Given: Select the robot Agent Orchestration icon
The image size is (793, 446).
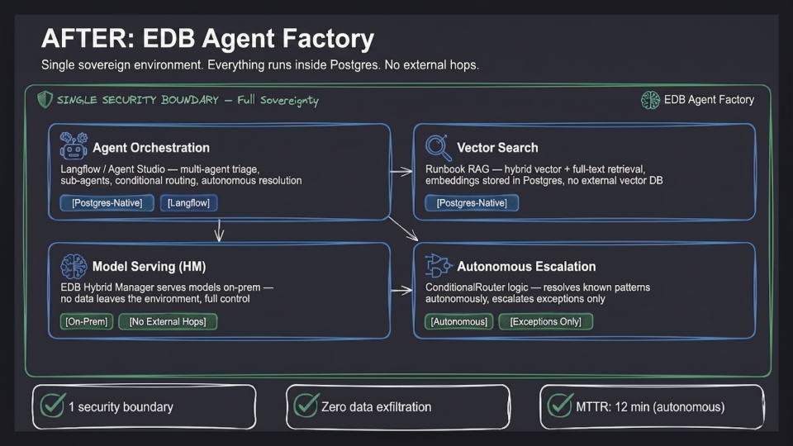Looking at the screenshot, I should click(74, 145).
